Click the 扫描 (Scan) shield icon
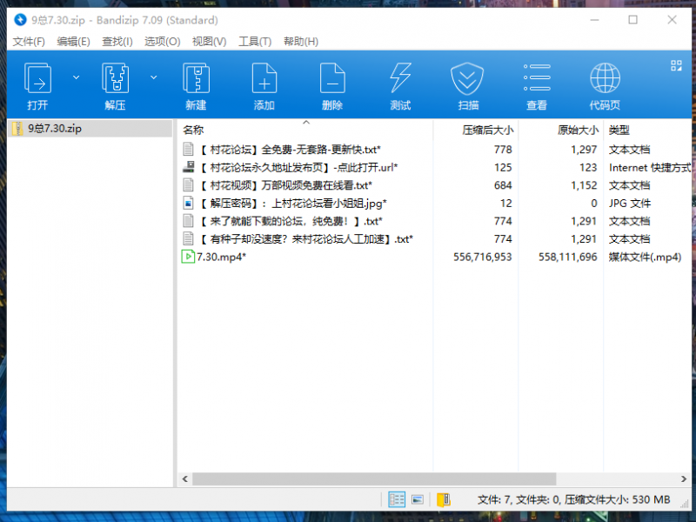 coord(467,80)
